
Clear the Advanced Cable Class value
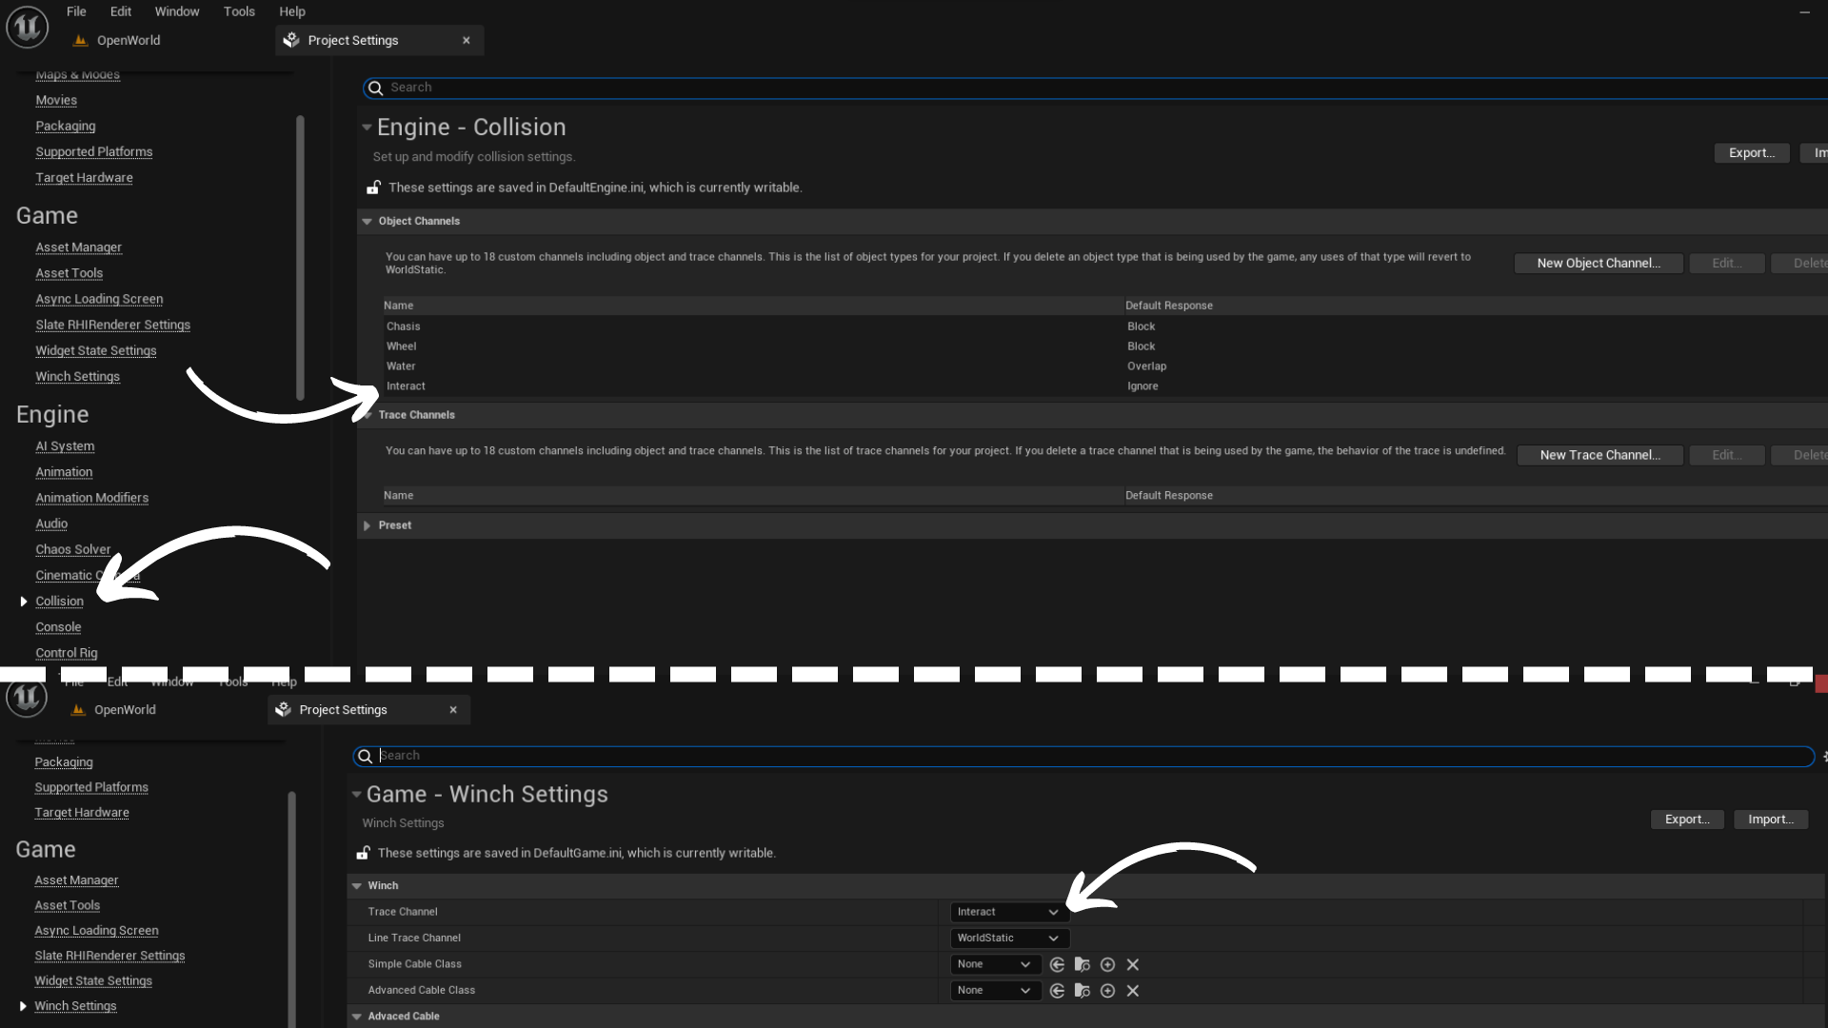(1133, 991)
